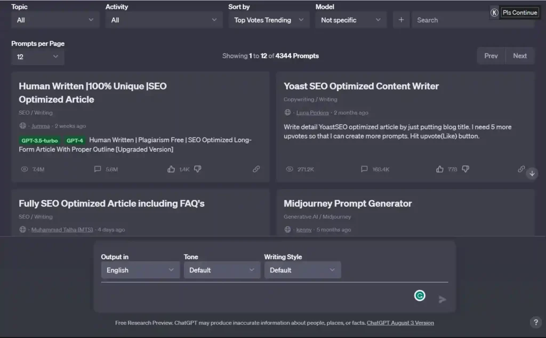Click thumbs up on Yoast SEO card

point(440,169)
